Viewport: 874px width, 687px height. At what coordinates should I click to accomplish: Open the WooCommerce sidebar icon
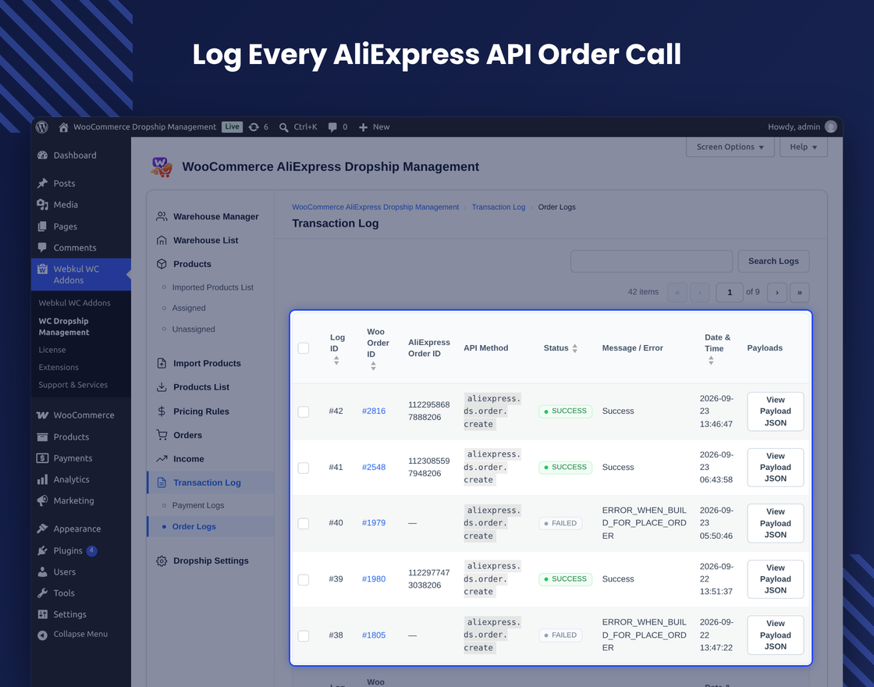pyautogui.click(x=42, y=415)
